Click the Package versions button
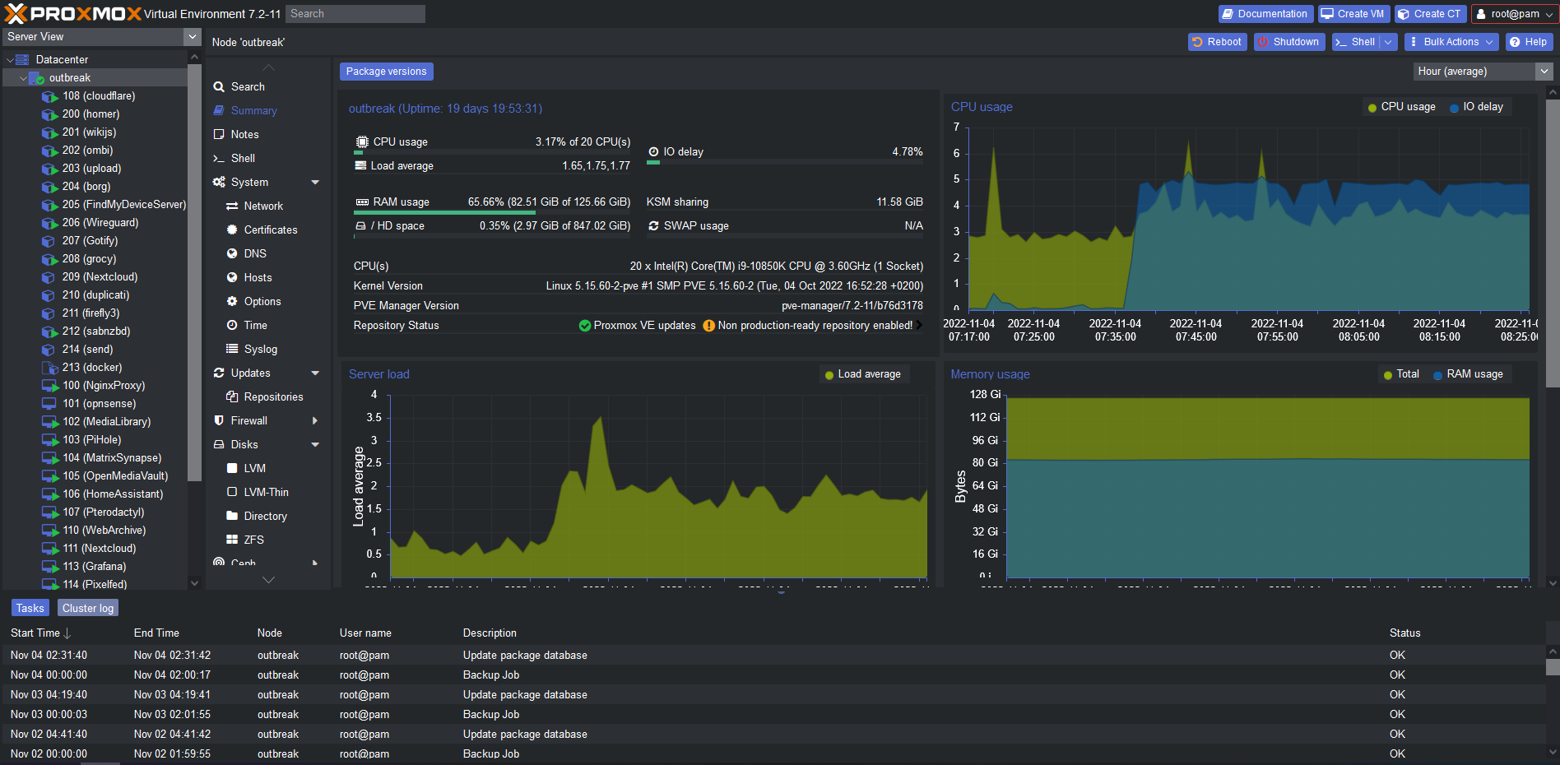 pyautogui.click(x=387, y=72)
